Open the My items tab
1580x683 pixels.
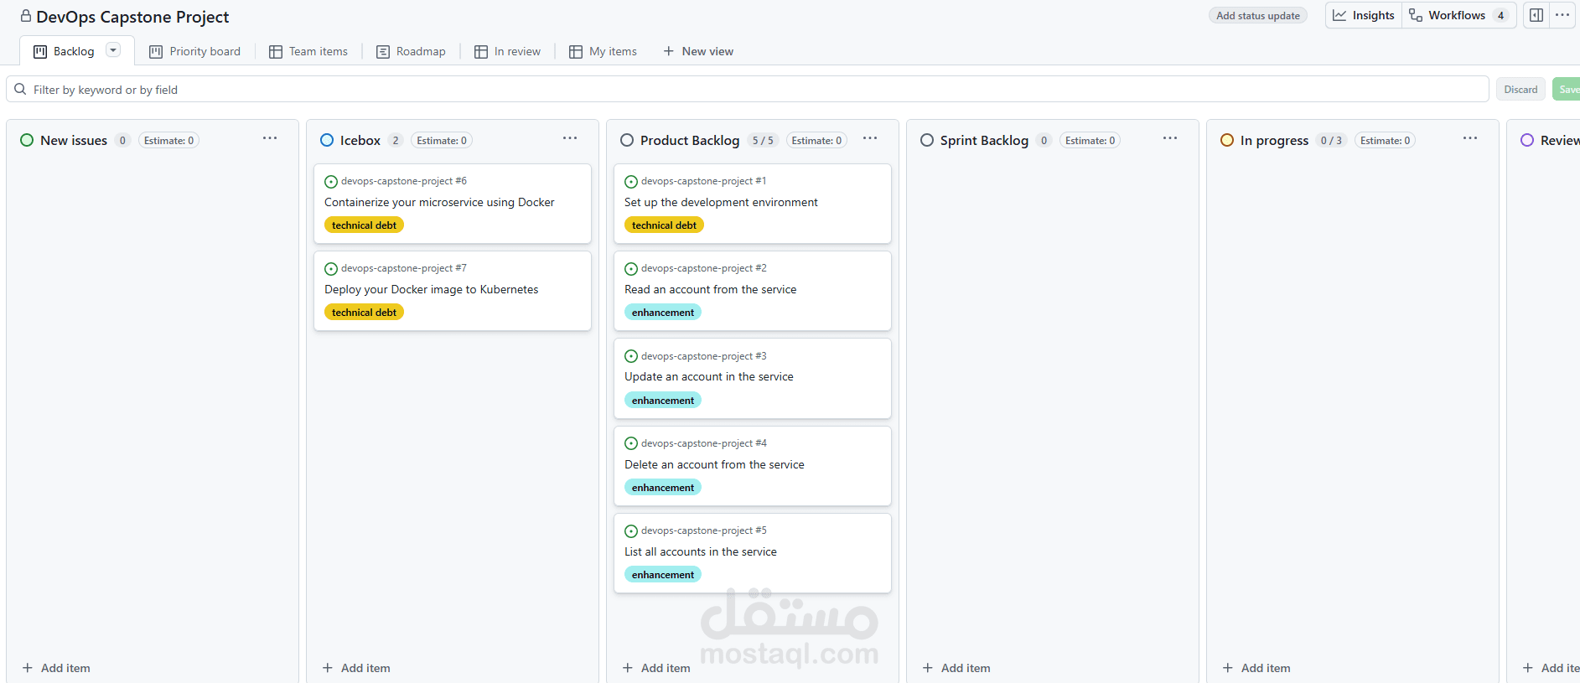[x=603, y=51]
